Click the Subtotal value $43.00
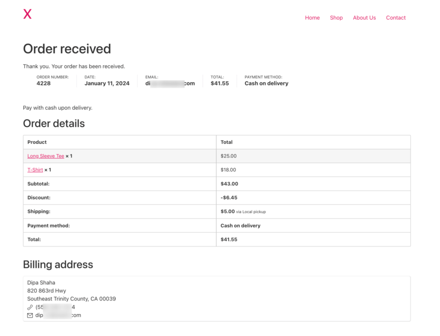The height and width of the screenshot is (336, 440). [x=229, y=184]
